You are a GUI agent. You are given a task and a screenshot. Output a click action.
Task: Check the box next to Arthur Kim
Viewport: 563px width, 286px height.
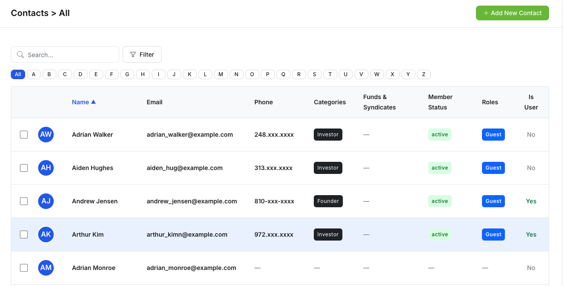[24, 235]
